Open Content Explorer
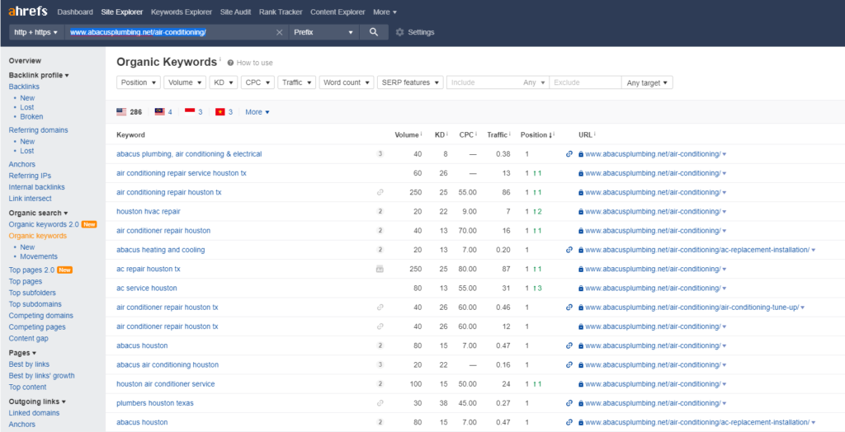The height and width of the screenshot is (432, 845). [x=338, y=12]
